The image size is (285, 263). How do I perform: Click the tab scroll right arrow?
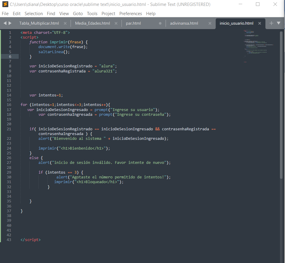[10, 23]
